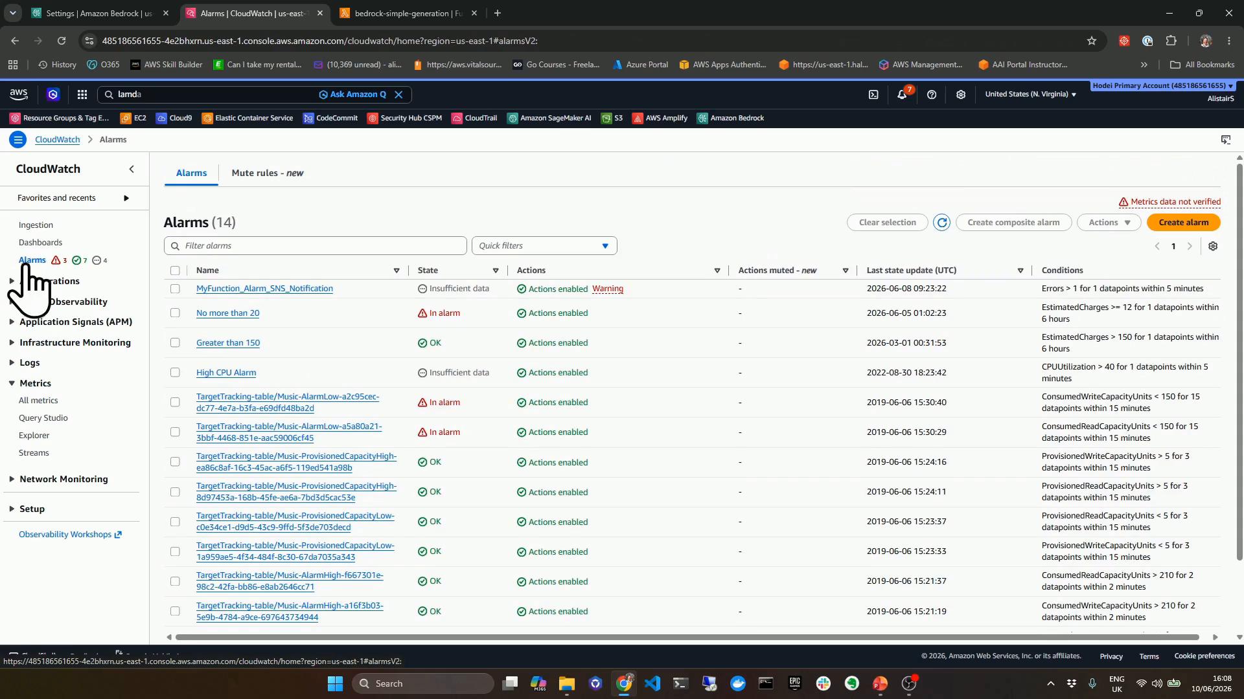Open AWS console settings gear
Viewport: 1244px width, 699px height.
pyautogui.click(x=961, y=94)
